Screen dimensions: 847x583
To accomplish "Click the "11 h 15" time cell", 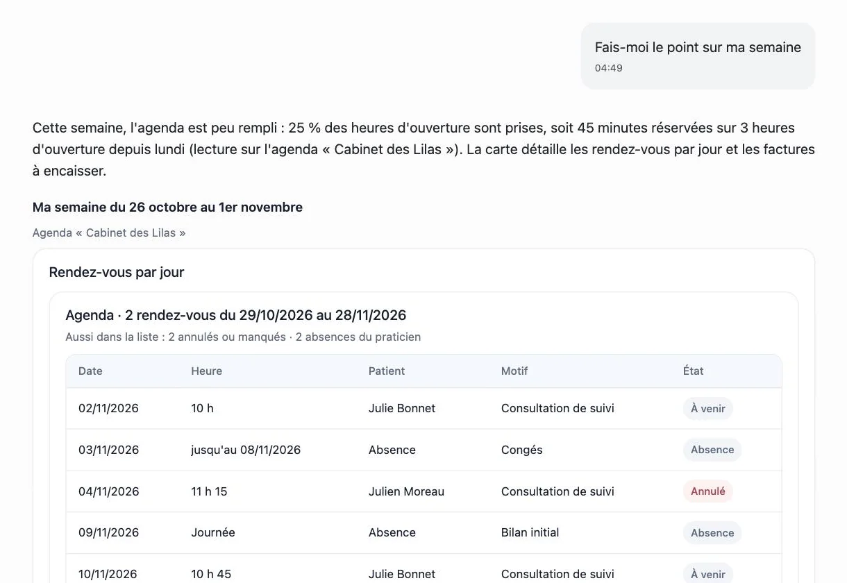I will click(210, 491).
